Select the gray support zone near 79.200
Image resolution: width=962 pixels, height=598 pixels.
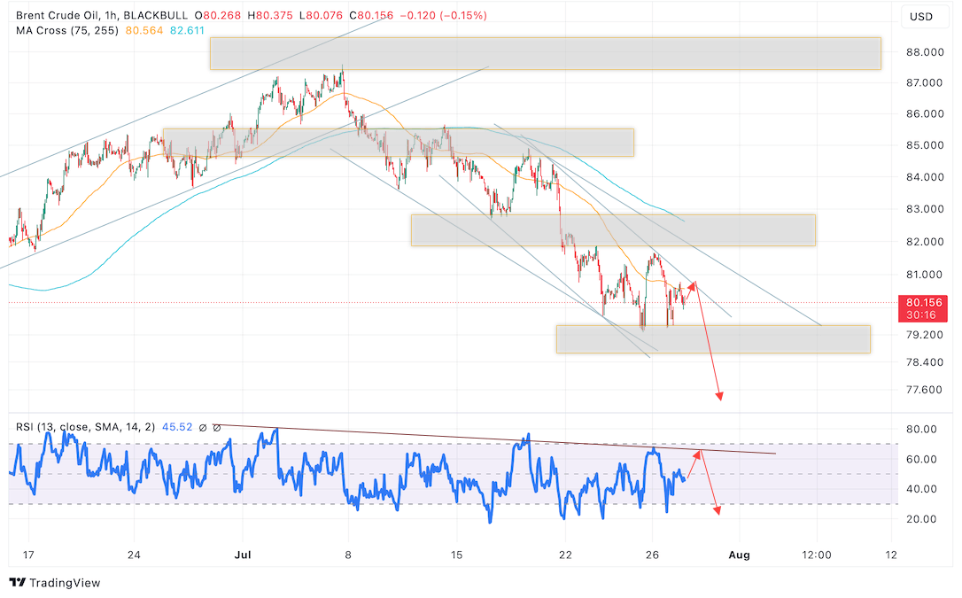point(712,338)
